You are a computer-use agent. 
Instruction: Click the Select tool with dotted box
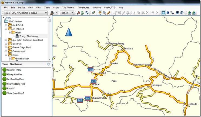tap(119, 13)
